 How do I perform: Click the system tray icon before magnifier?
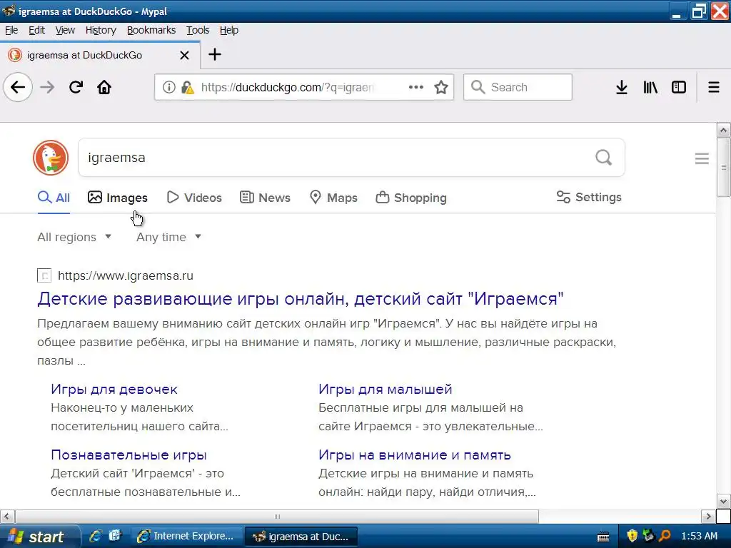(648, 536)
